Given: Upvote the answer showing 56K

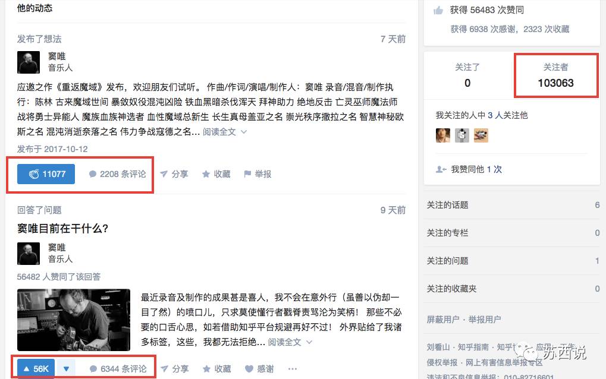Looking at the screenshot, I should pos(36,368).
